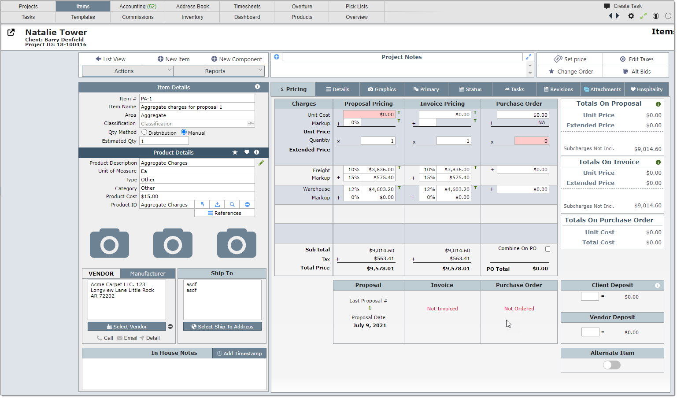Click the Item Details info icon
This screenshot has height=398, width=677.
point(258,87)
